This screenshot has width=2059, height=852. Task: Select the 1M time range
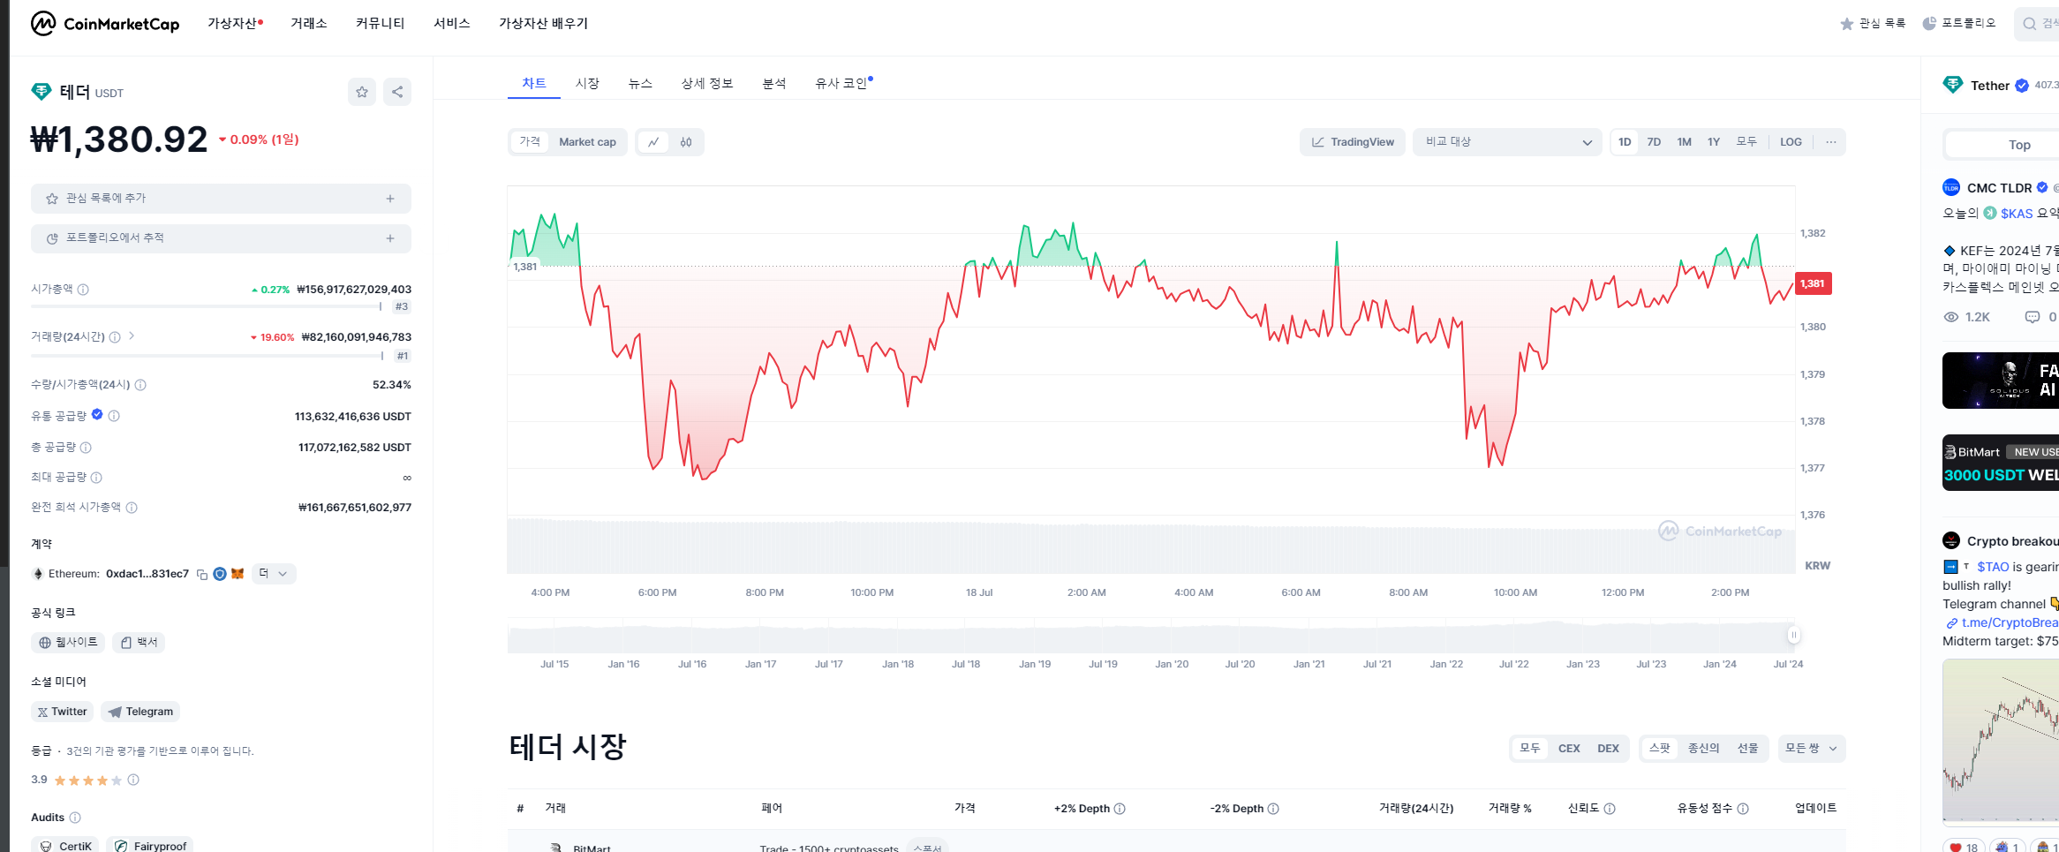click(1685, 142)
